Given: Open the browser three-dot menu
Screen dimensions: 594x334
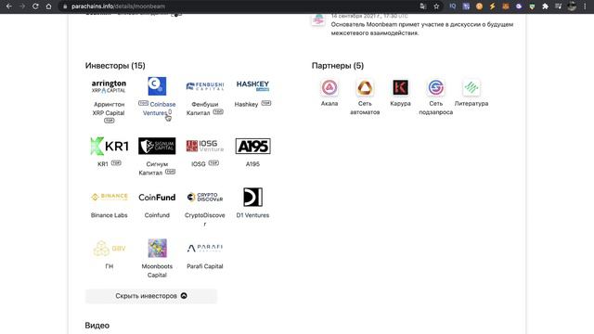Looking at the screenshot, I should [x=585, y=6].
